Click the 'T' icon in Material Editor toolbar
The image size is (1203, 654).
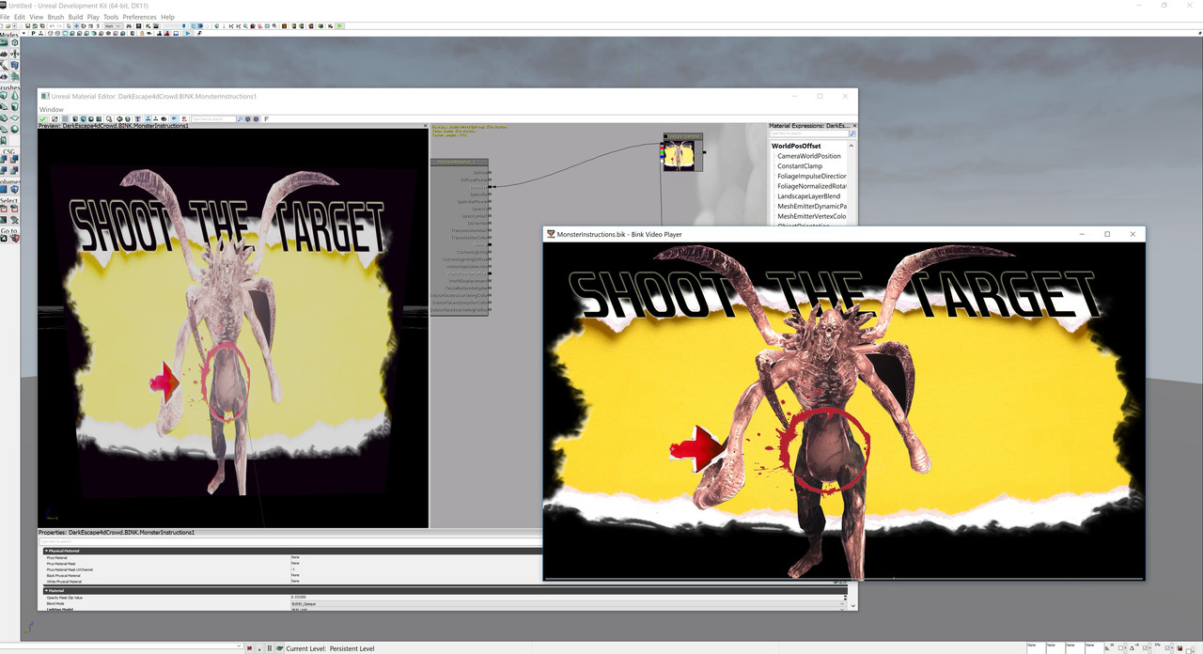tap(137, 119)
